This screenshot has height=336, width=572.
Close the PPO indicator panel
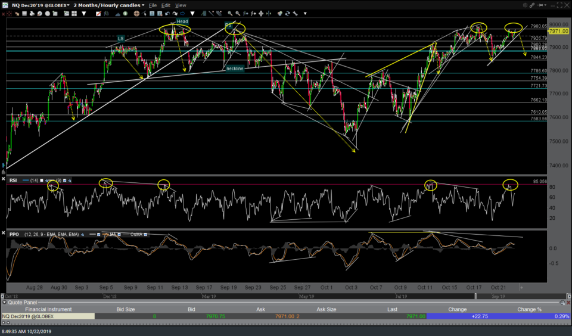point(4,233)
